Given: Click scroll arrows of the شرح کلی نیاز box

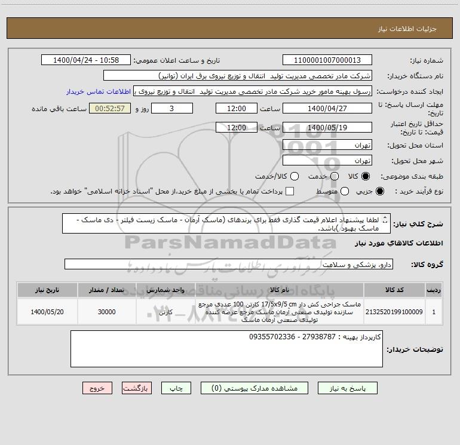Looking at the screenshot, I should 385,220.
